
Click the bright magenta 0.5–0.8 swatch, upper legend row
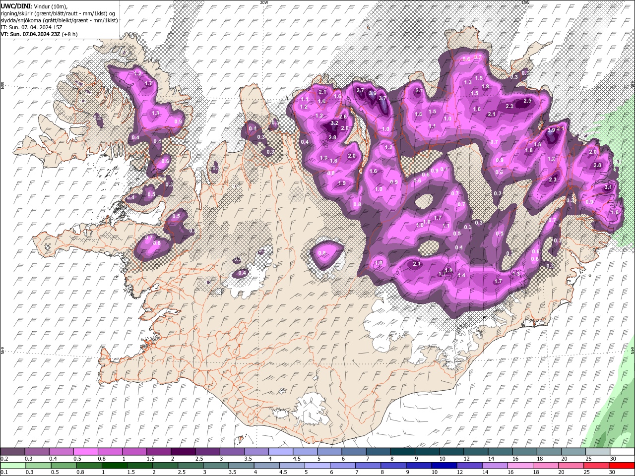click(85, 452)
